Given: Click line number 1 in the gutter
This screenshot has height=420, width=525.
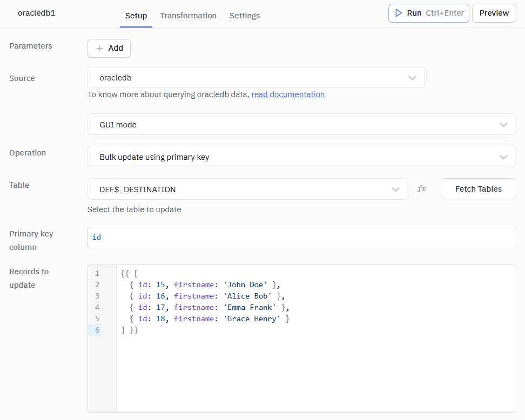Looking at the screenshot, I should pyautogui.click(x=97, y=273).
